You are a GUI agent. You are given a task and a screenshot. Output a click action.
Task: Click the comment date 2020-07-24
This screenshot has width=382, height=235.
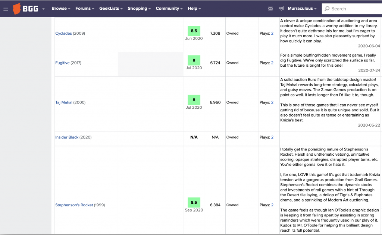[369, 70]
